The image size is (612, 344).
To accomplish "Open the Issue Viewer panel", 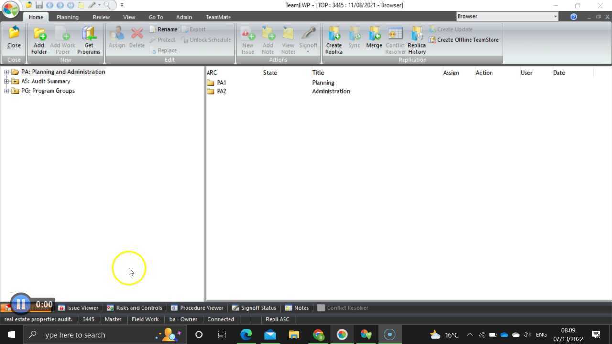I will tap(78, 307).
